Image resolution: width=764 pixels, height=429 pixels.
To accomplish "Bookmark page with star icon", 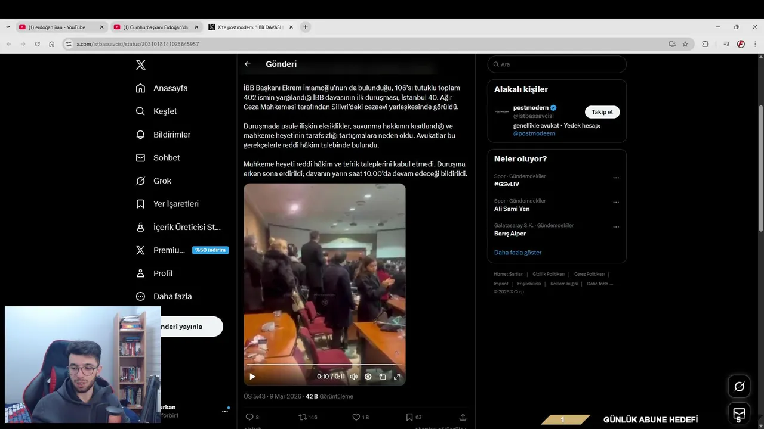I will click(x=685, y=44).
